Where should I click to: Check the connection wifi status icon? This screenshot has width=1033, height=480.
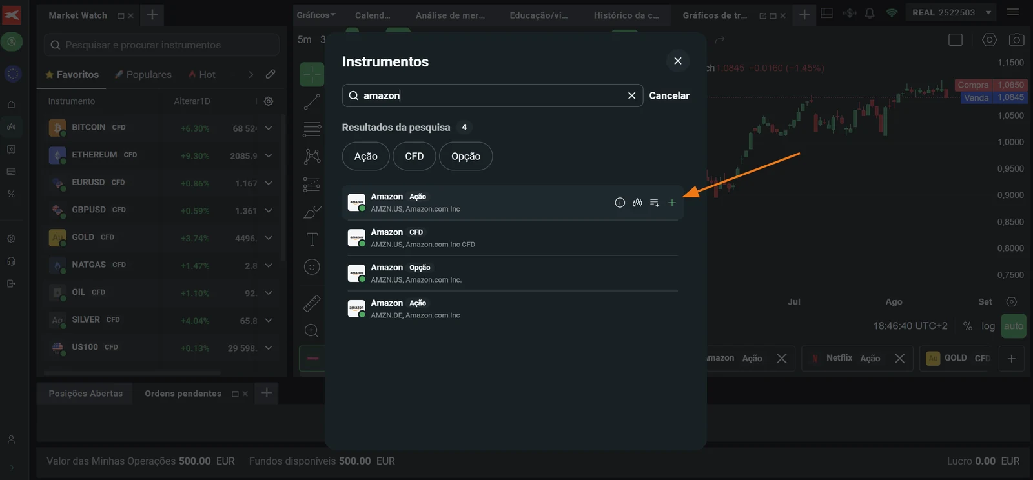(892, 13)
